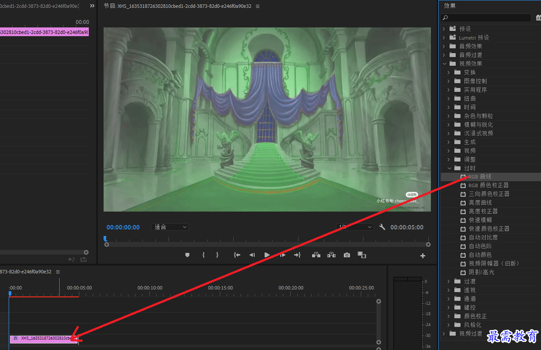Go to Out point in Program Monitor
541x350 pixels.
[297, 255]
